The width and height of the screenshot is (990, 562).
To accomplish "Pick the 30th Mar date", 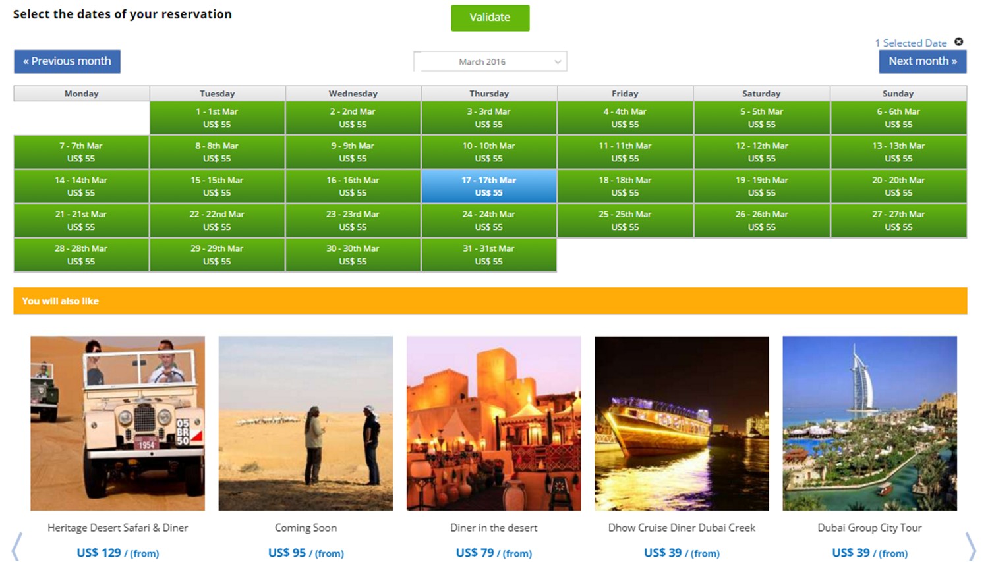I will coord(353,255).
